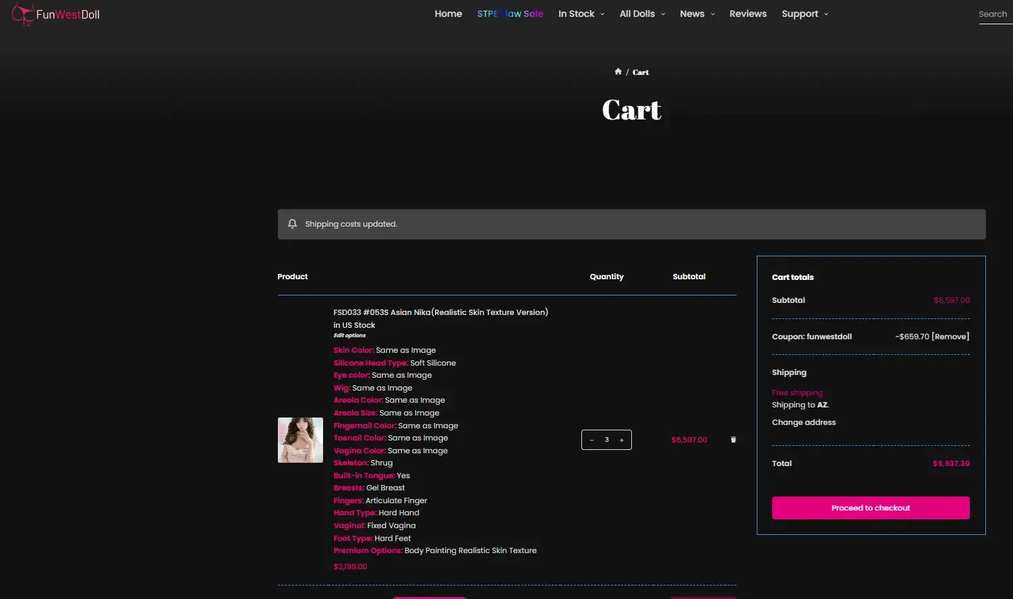1013x599 pixels.
Task: Click the FunWestDoll logo
Action: (x=56, y=15)
